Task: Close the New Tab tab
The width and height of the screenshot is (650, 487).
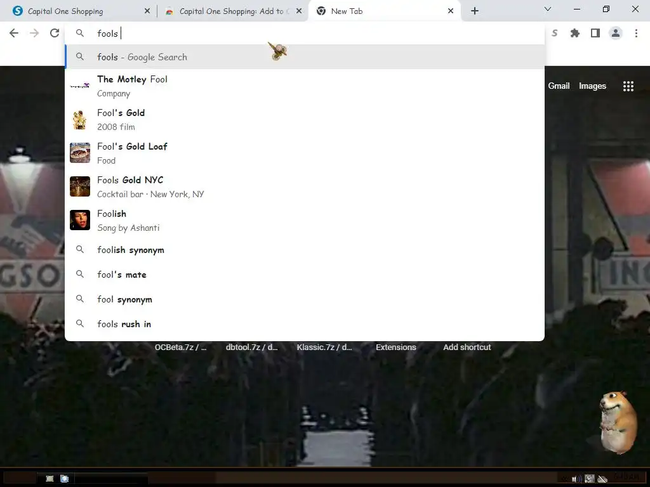Action: pos(451,11)
